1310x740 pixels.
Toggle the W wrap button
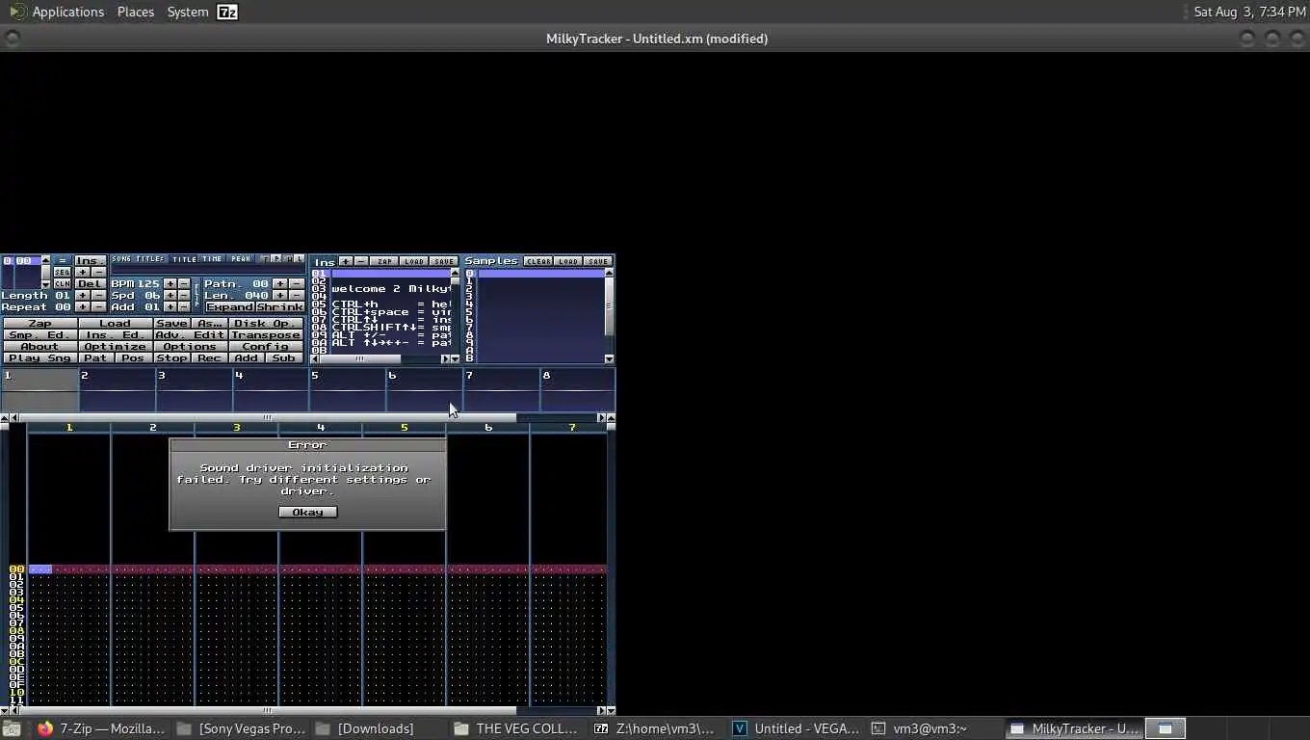[x=289, y=259]
